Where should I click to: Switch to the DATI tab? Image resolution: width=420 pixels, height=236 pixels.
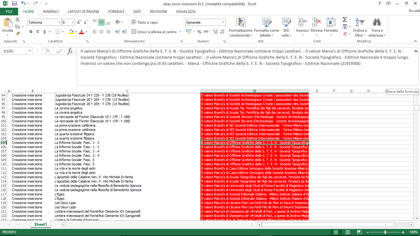click(137, 12)
